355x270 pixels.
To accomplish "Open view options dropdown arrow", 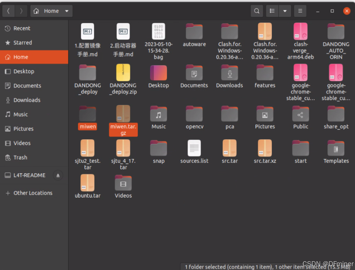I will (285, 11).
